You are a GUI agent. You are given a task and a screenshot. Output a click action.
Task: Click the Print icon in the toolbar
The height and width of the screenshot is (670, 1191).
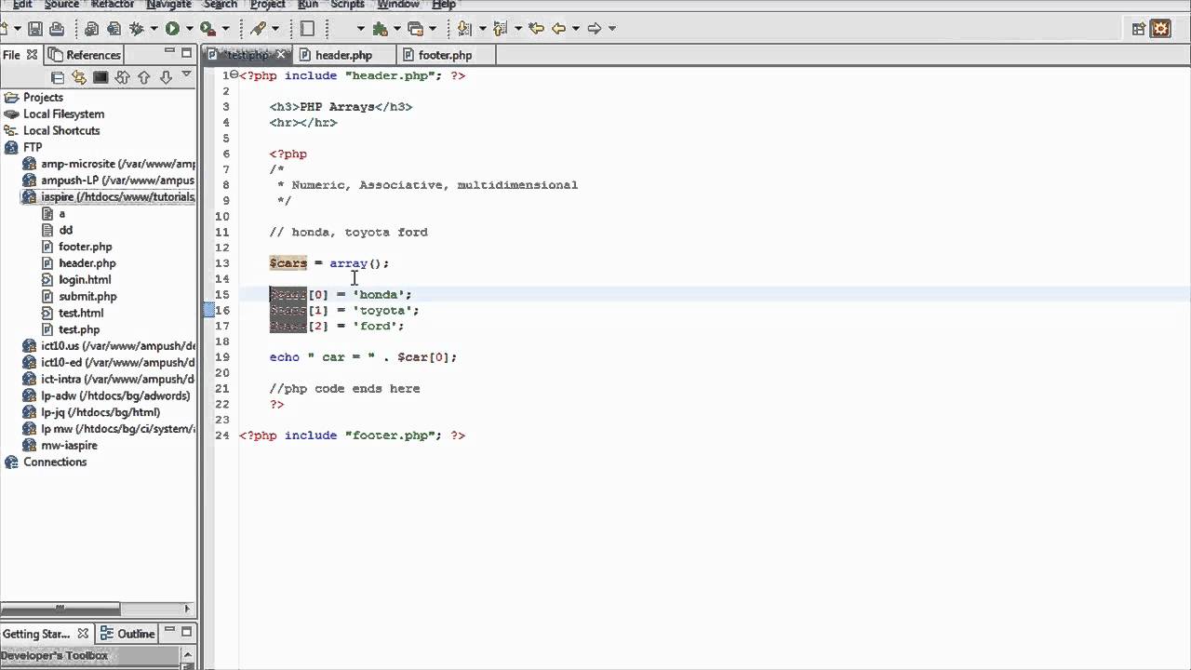[x=57, y=29]
